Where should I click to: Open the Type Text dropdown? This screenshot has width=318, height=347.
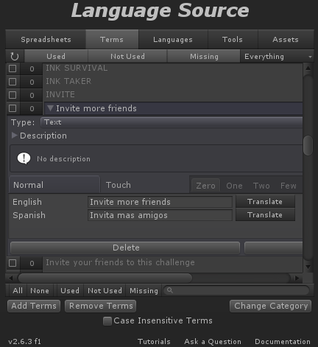click(172, 122)
